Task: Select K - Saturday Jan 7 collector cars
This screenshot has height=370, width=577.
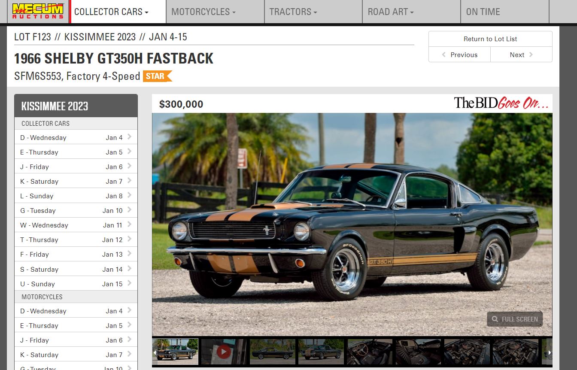Action: tap(76, 181)
